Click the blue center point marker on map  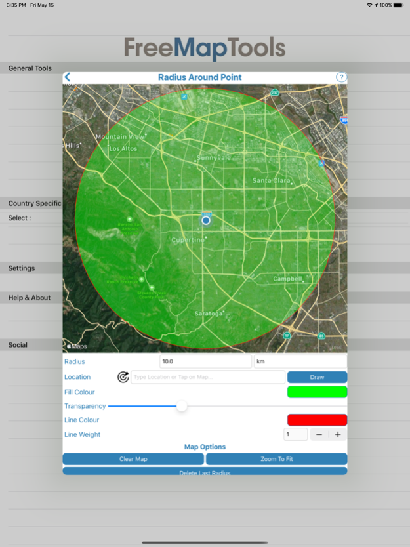206,220
